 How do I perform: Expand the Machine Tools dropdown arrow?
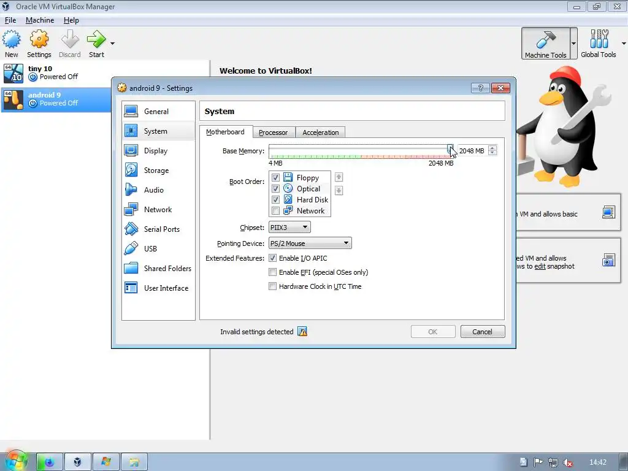(x=573, y=44)
